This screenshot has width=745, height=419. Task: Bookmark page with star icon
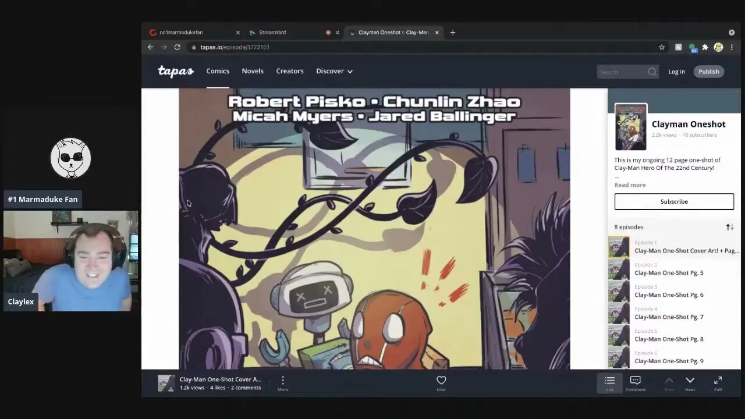point(662,47)
